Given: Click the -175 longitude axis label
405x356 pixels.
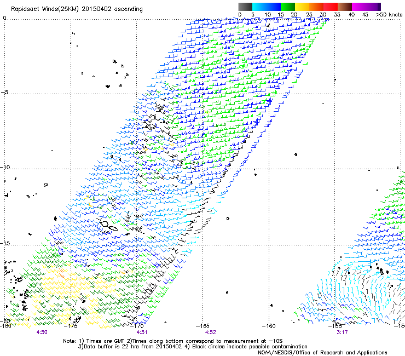Looking at the screenshot, I should (x=71, y=326).
